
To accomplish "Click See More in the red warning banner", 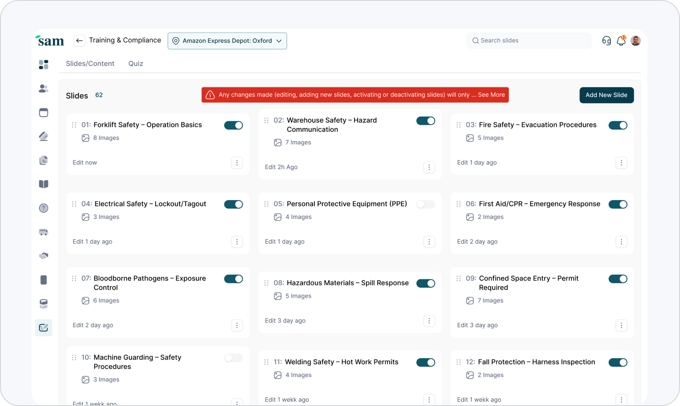I will click(491, 95).
